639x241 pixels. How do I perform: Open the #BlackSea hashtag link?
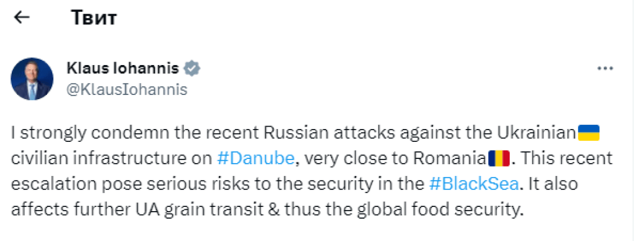tap(473, 184)
